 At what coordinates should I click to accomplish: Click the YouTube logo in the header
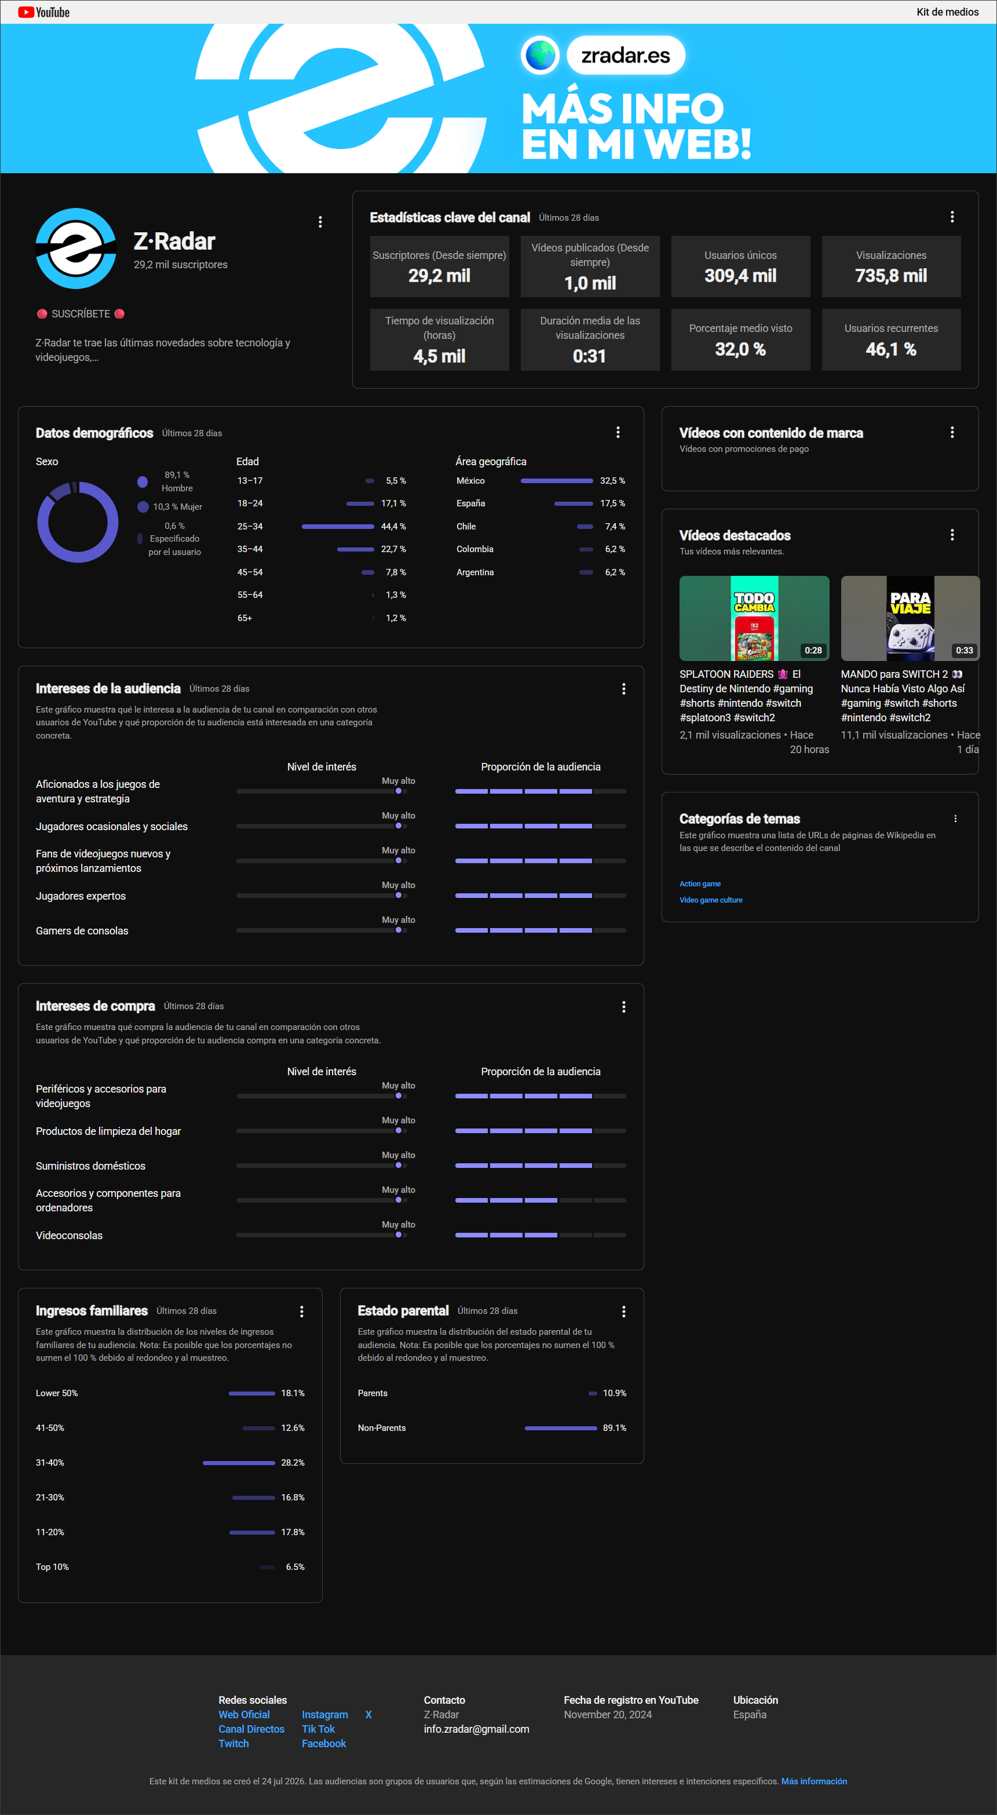pos(43,12)
